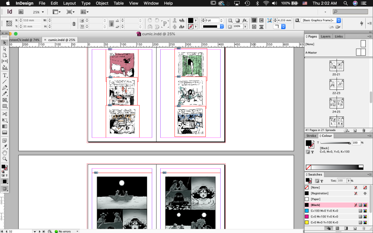
Task: Select the [Paper] swatch
Action: [336, 199]
